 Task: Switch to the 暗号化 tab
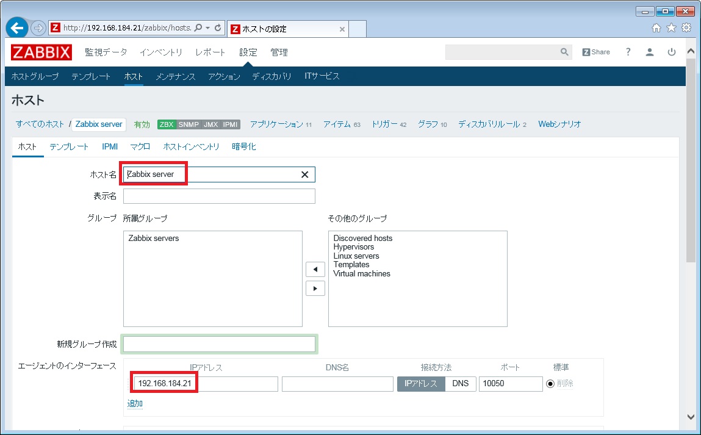tap(243, 146)
